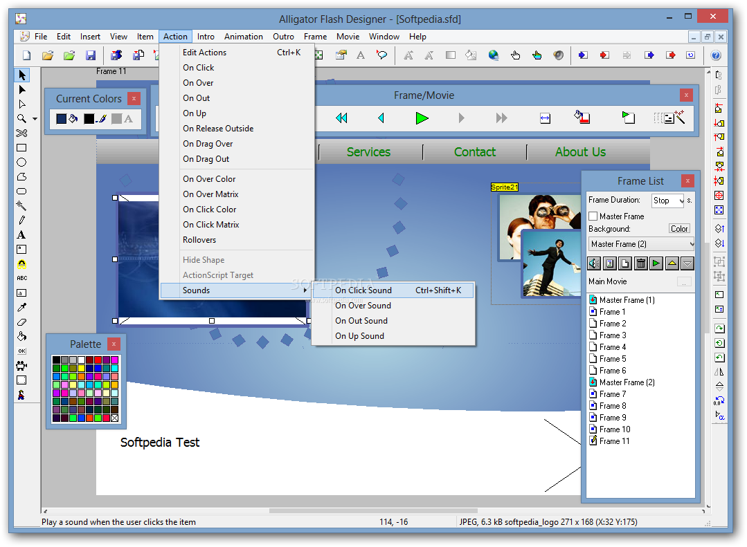Close the Frame List panel
747x547 pixels.
[687, 181]
